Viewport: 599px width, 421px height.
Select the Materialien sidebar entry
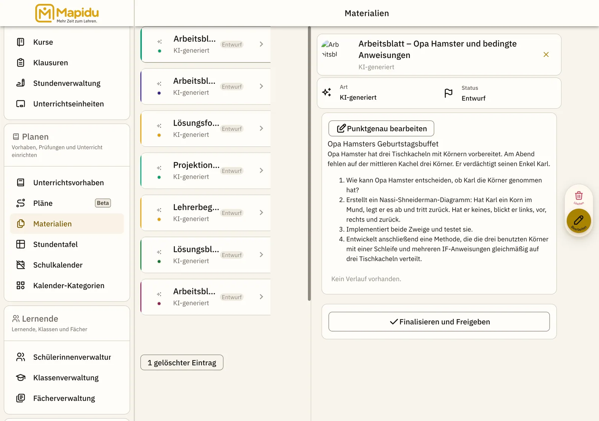(x=67, y=224)
